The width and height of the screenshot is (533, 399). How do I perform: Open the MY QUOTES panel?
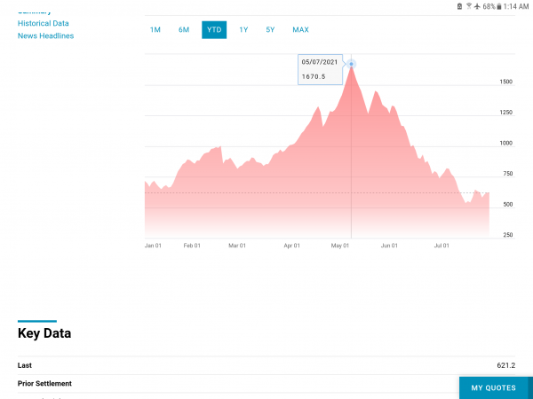493,387
